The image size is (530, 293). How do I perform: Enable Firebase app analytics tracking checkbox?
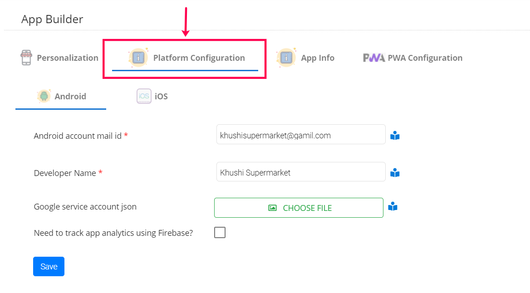pyautogui.click(x=220, y=233)
